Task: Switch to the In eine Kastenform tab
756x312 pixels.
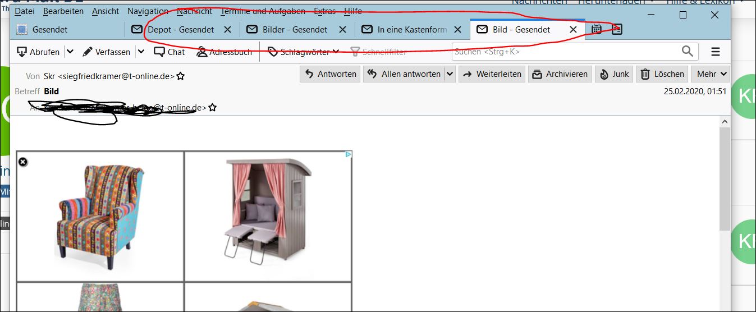Action: [412, 29]
